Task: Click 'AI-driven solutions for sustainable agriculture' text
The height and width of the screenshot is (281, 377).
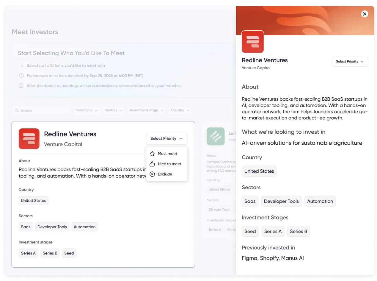Action: coord(302,143)
